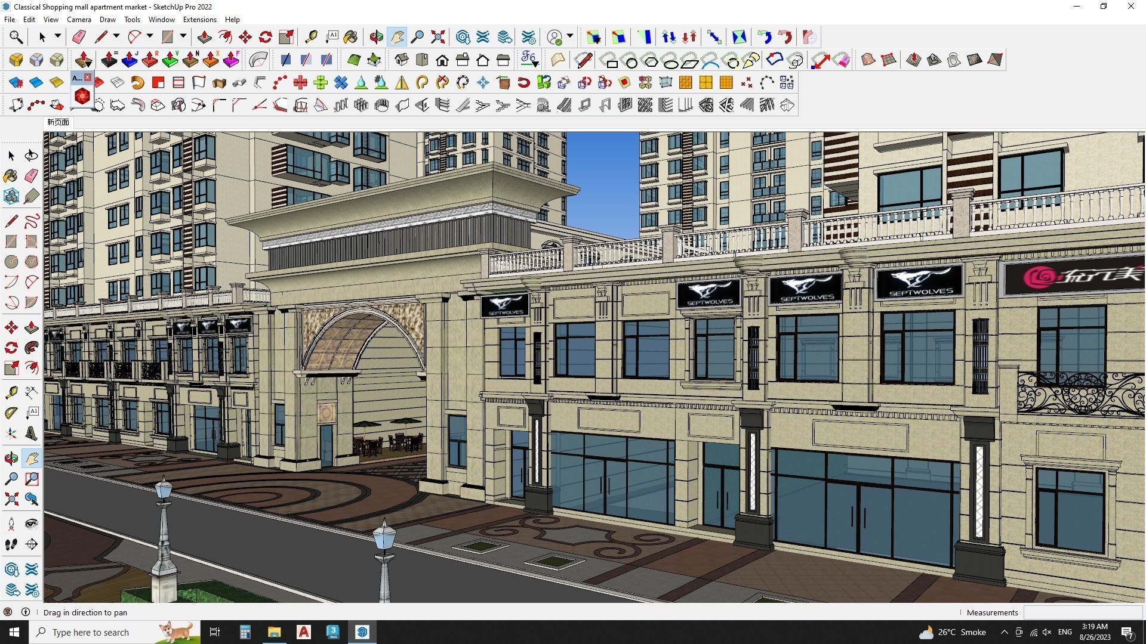The image size is (1146, 644).
Task: Select the Tag tool in left toolbar
Action: [x=32, y=196]
